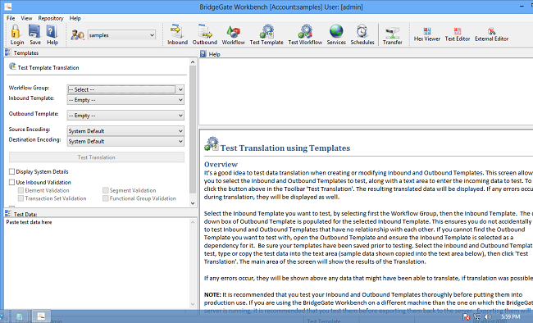Viewport: 533px width, 323px height.
Task: Open the View menu
Action: coord(26,18)
